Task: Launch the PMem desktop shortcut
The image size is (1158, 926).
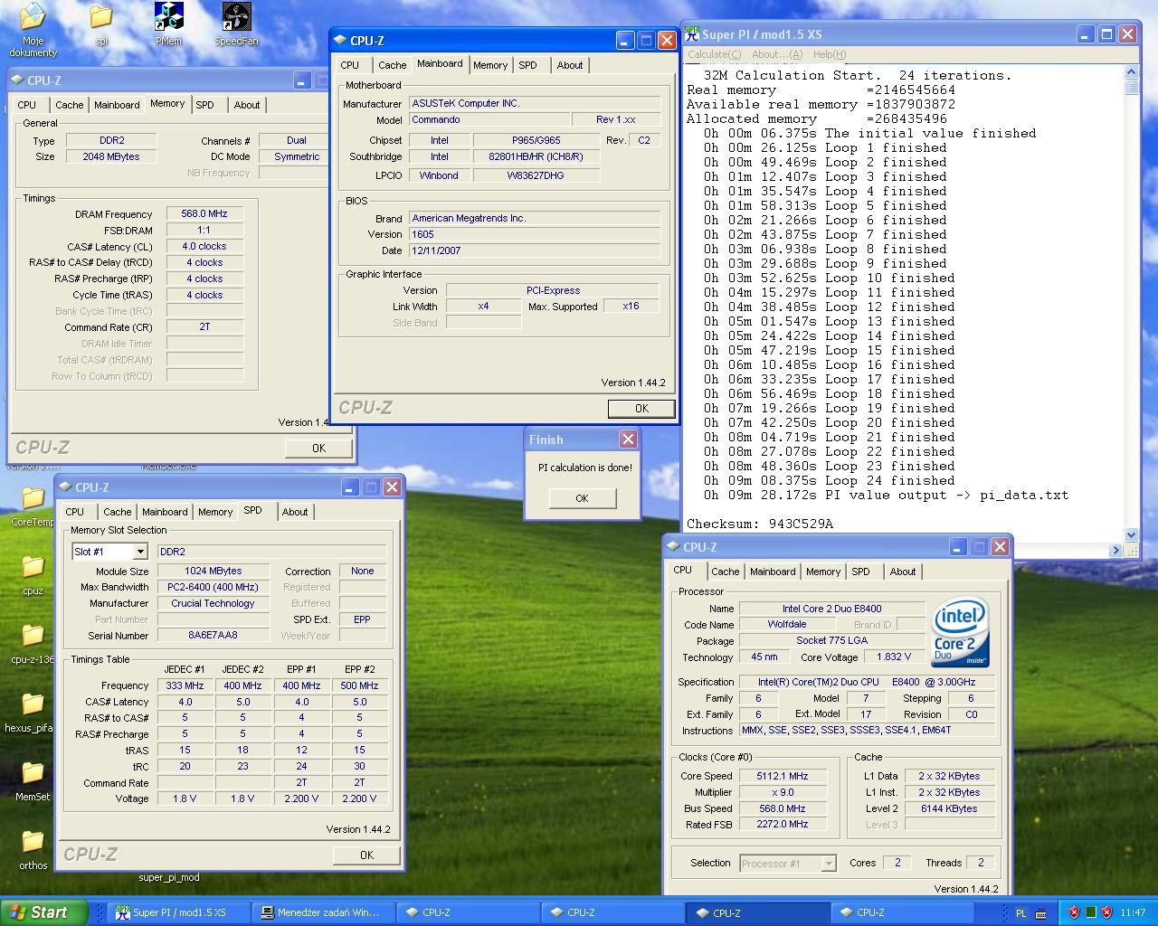Action: (x=168, y=24)
